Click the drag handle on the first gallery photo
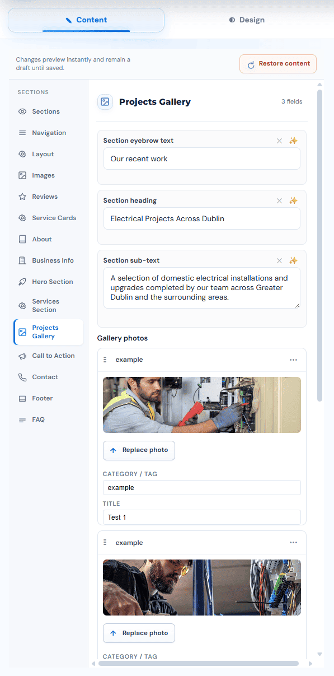Viewport: 334px width, 676px height. pyautogui.click(x=105, y=360)
